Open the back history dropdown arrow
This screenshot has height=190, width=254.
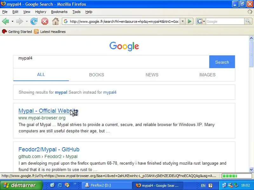point(12,21)
